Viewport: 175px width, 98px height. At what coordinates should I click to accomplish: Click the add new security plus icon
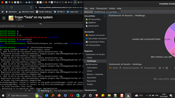coord(105,16)
